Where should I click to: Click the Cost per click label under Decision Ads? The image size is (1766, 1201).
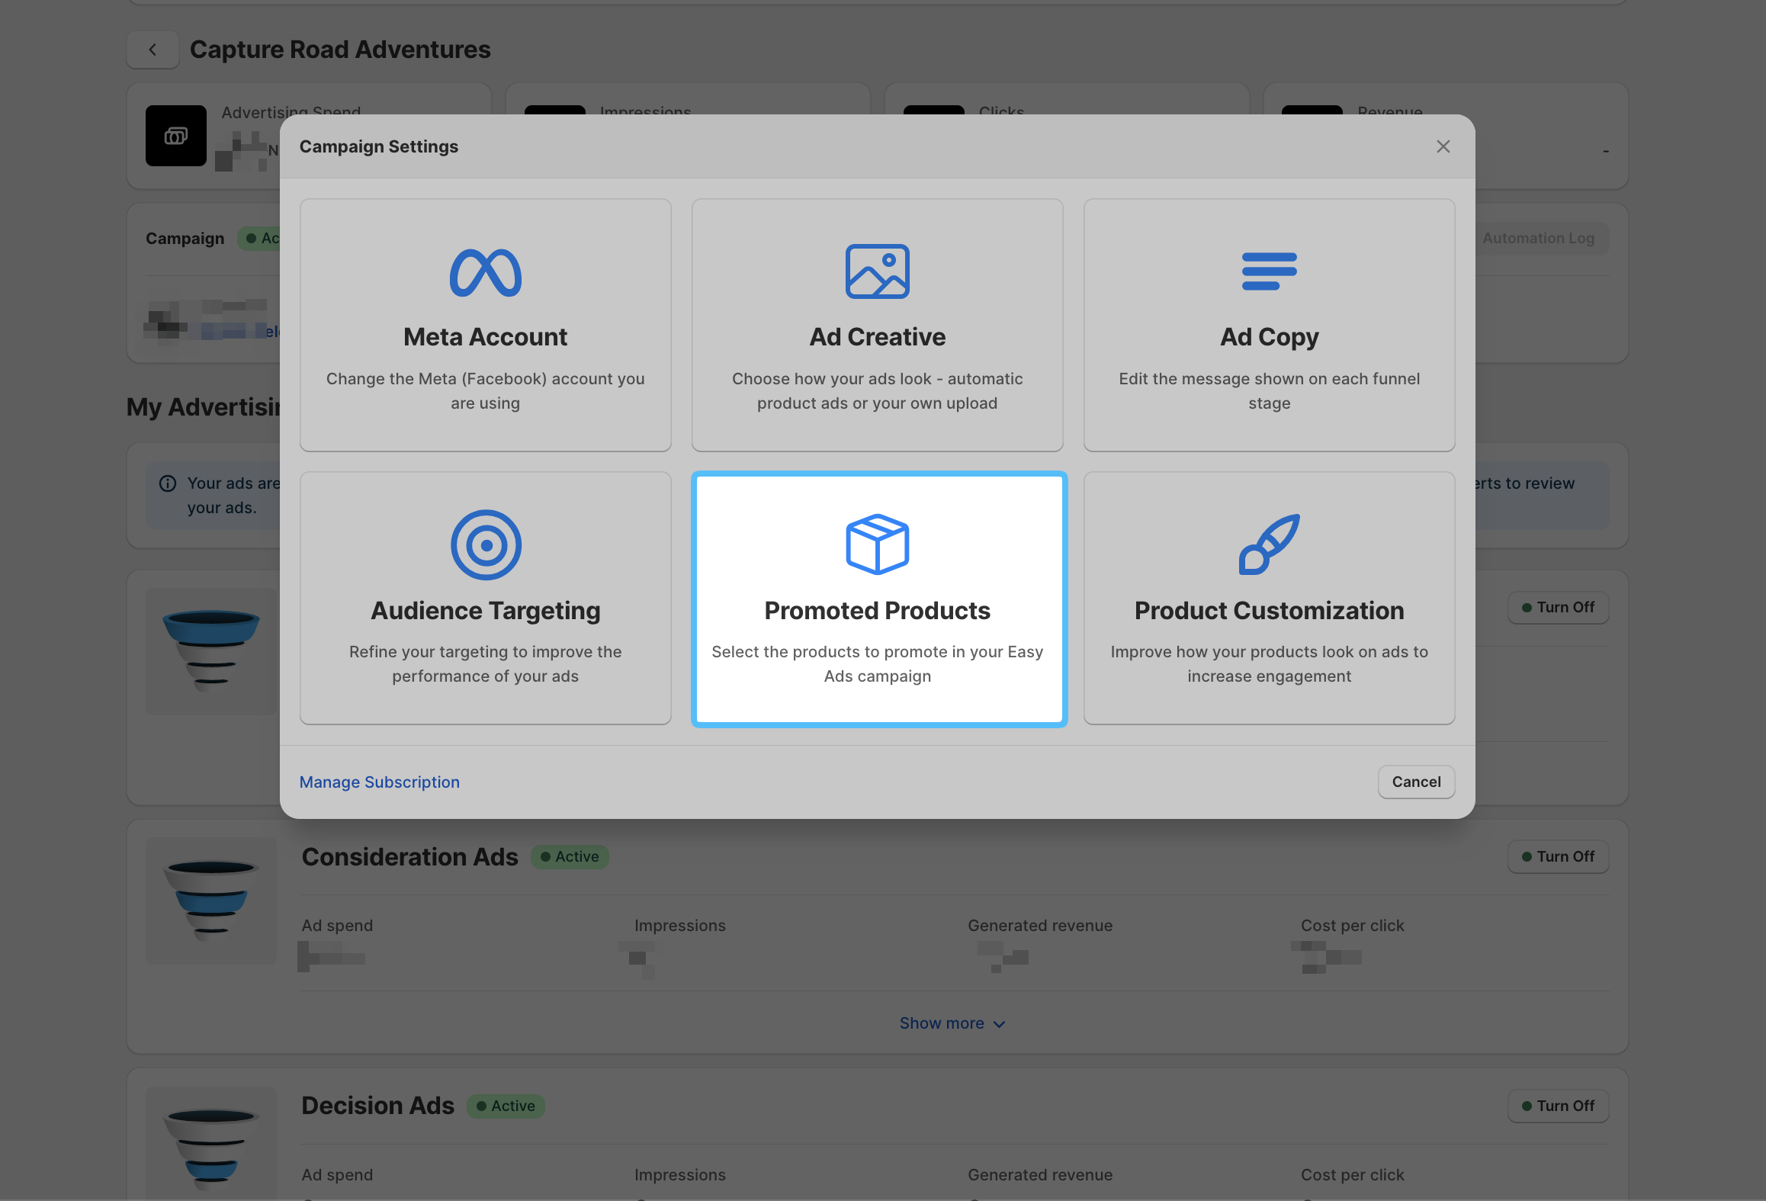[x=1353, y=1175]
